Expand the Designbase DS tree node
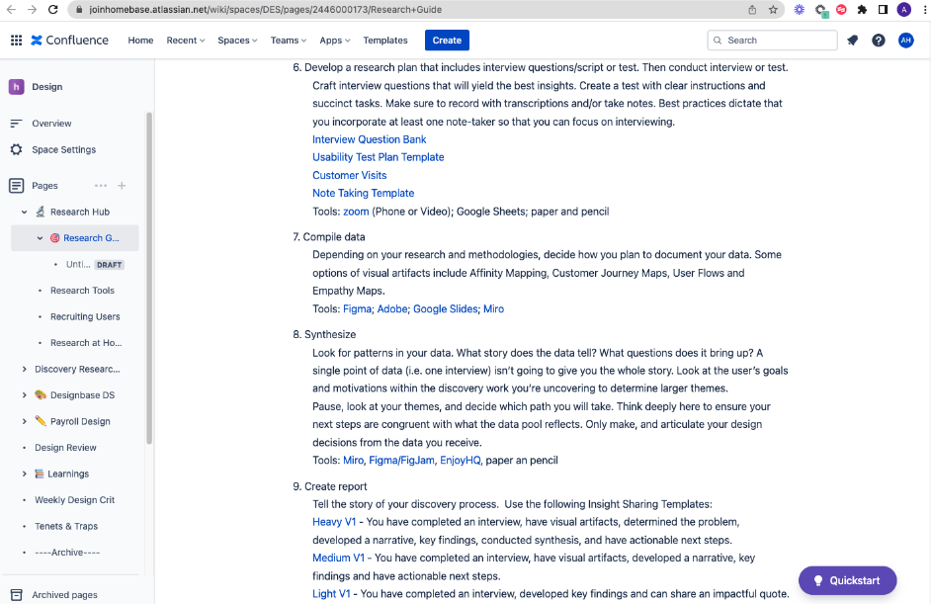The image size is (932, 604). point(25,395)
